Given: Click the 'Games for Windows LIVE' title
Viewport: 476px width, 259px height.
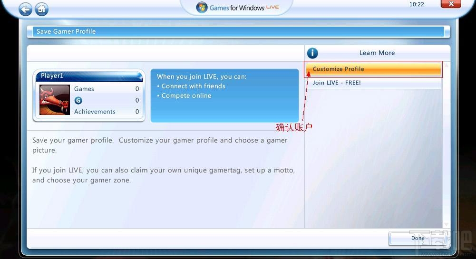Looking at the screenshot, I should [244, 8].
